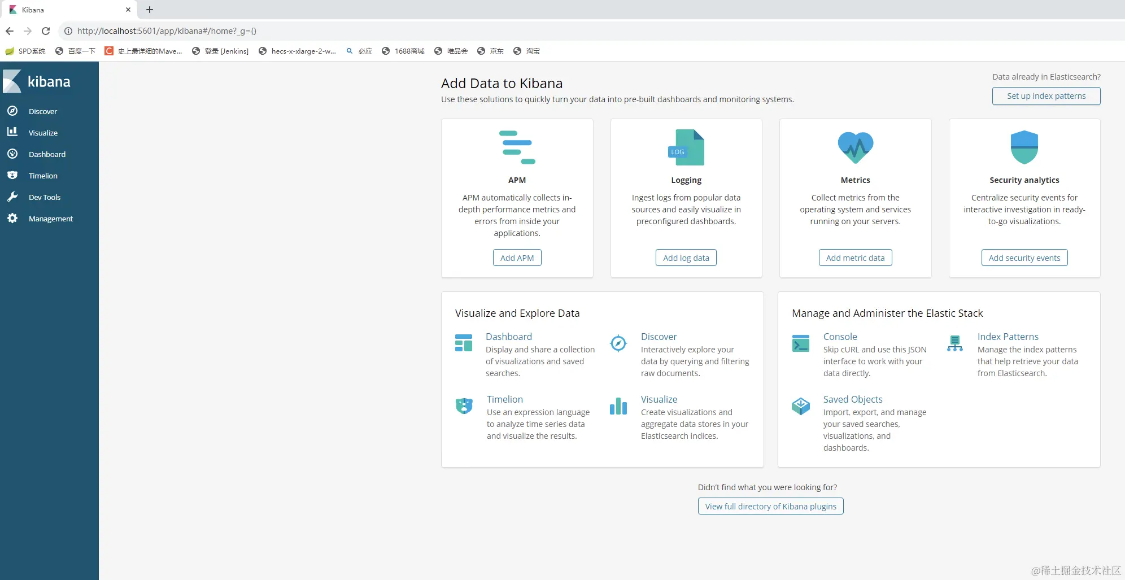Open Dev Tools from the sidebar menu
1125x580 pixels.
[45, 197]
